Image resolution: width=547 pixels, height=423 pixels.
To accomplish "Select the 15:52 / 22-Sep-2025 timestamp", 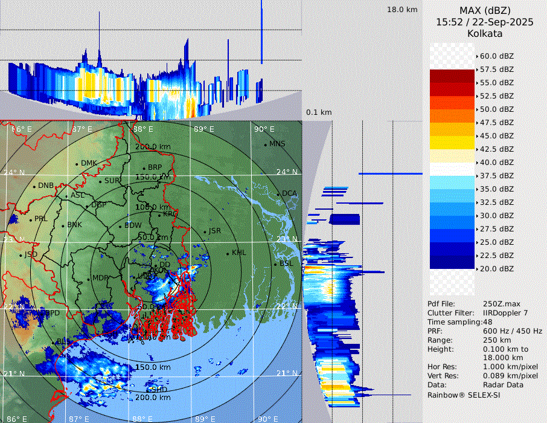I will pos(484,22).
